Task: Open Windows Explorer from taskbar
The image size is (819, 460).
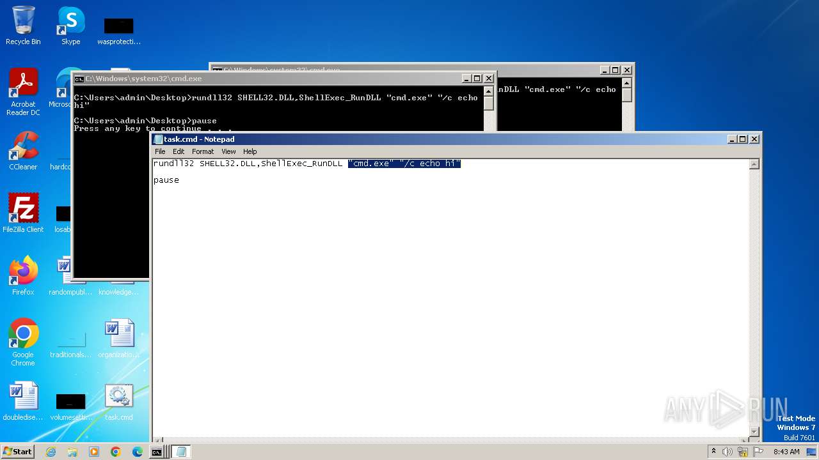Action: tap(72, 452)
